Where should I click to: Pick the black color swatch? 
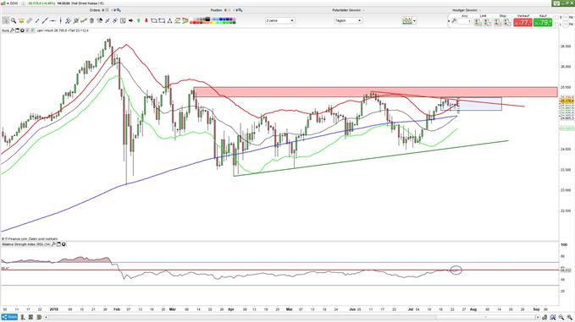(207, 19)
